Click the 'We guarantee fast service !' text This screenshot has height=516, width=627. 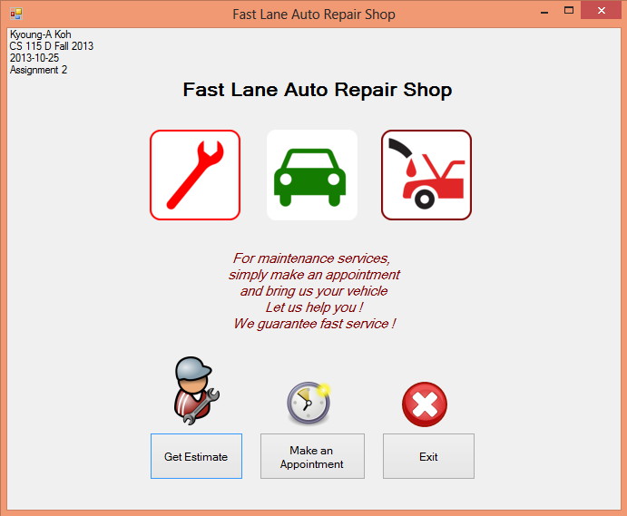[x=314, y=324]
